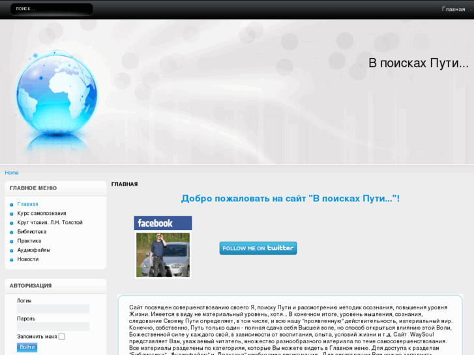Open Курс самопознания menu item
474x355 pixels.
click(42, 213)
